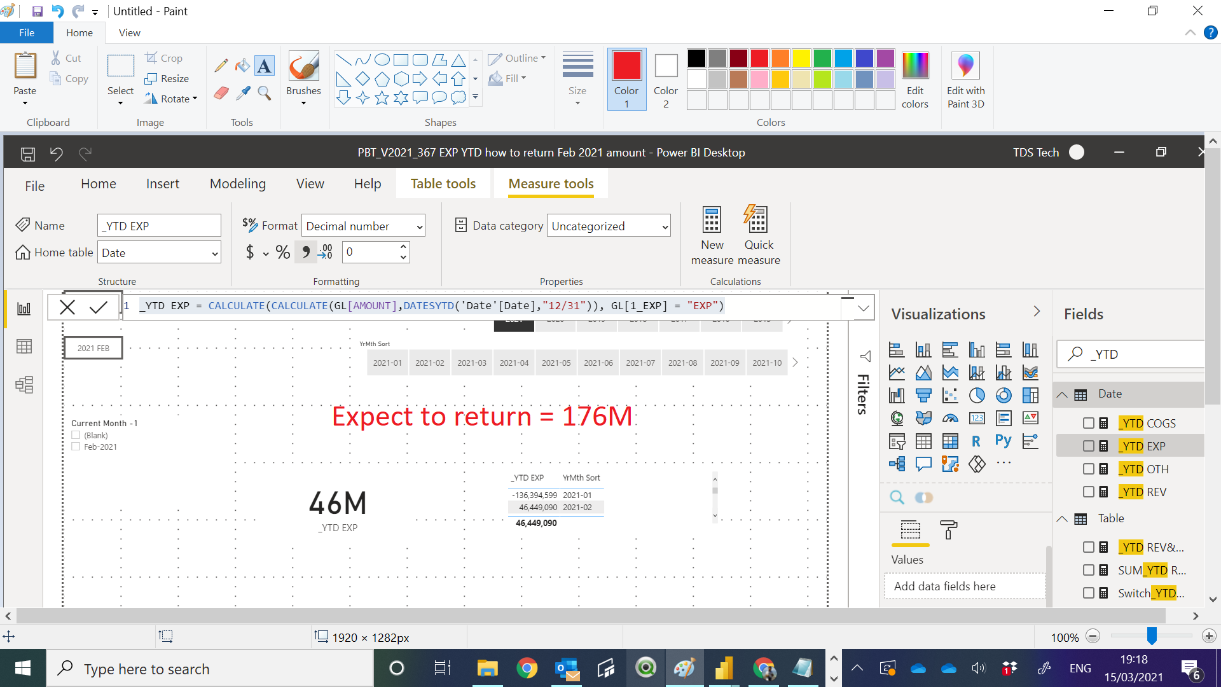Open the Paint File menu

tap(27, 32)
